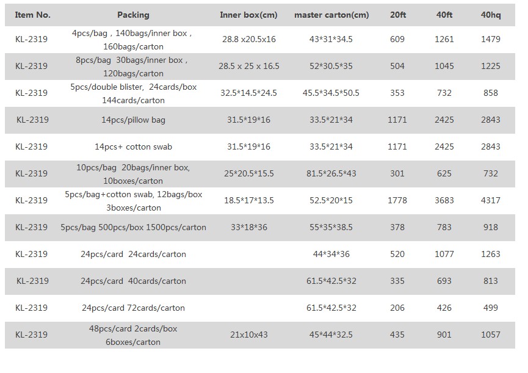The width and height of the screenshot is (528, 373).
Task: Select inner box size 21x10x43
Action: coord(248,335)
